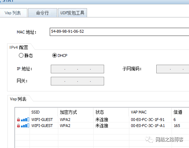Image resolution: width=189 pixels, height=148 pixels.
Task: Click lock icon on channel 6 row
Action: coord(18,120)
